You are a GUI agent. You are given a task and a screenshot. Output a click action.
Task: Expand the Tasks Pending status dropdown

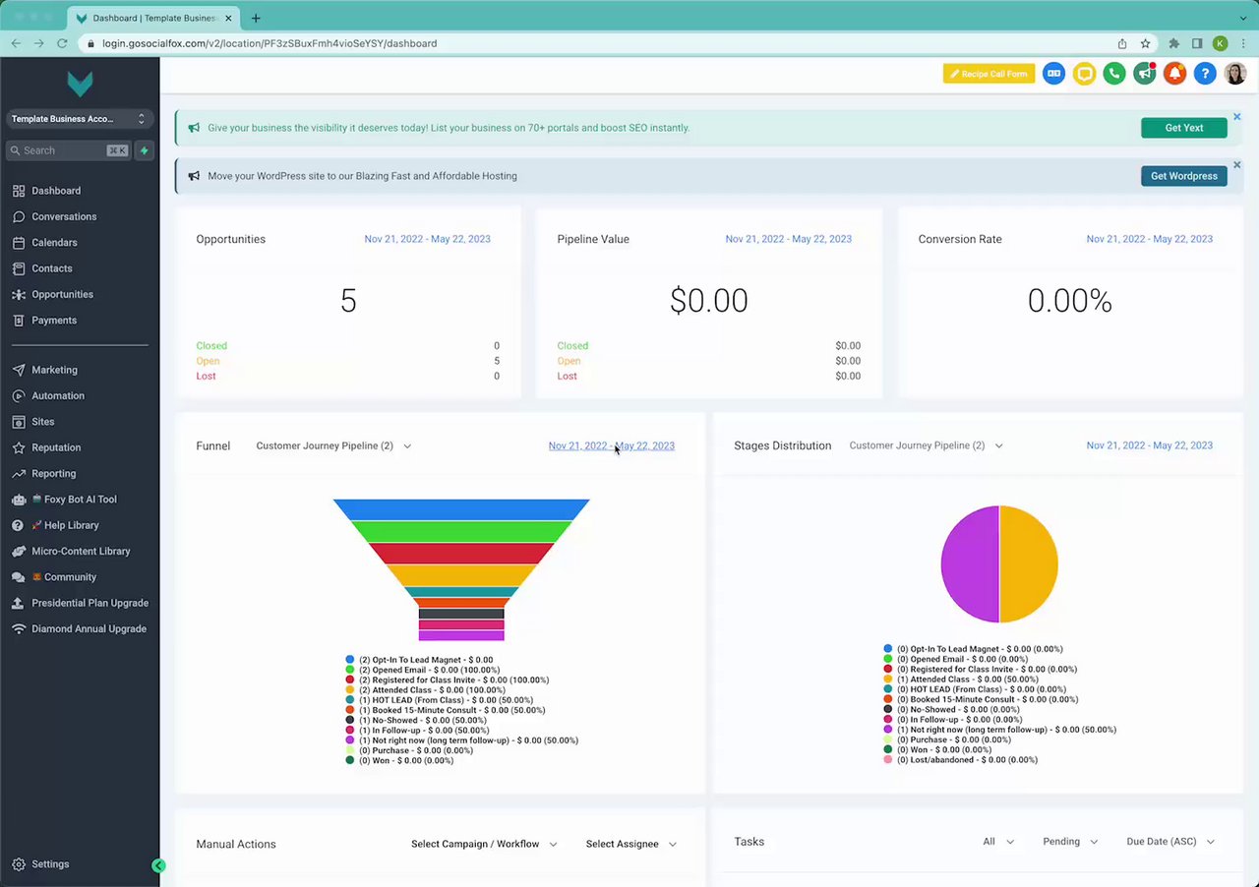coord(1070,842)
